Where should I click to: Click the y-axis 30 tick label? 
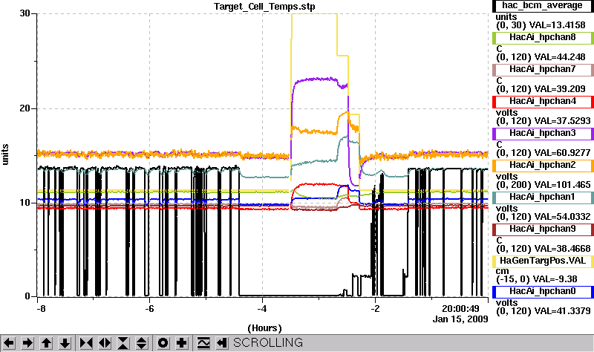tap(25, 13)
